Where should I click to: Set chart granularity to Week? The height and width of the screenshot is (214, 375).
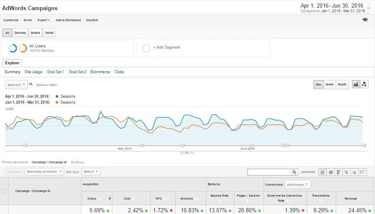tap(329, 84)
